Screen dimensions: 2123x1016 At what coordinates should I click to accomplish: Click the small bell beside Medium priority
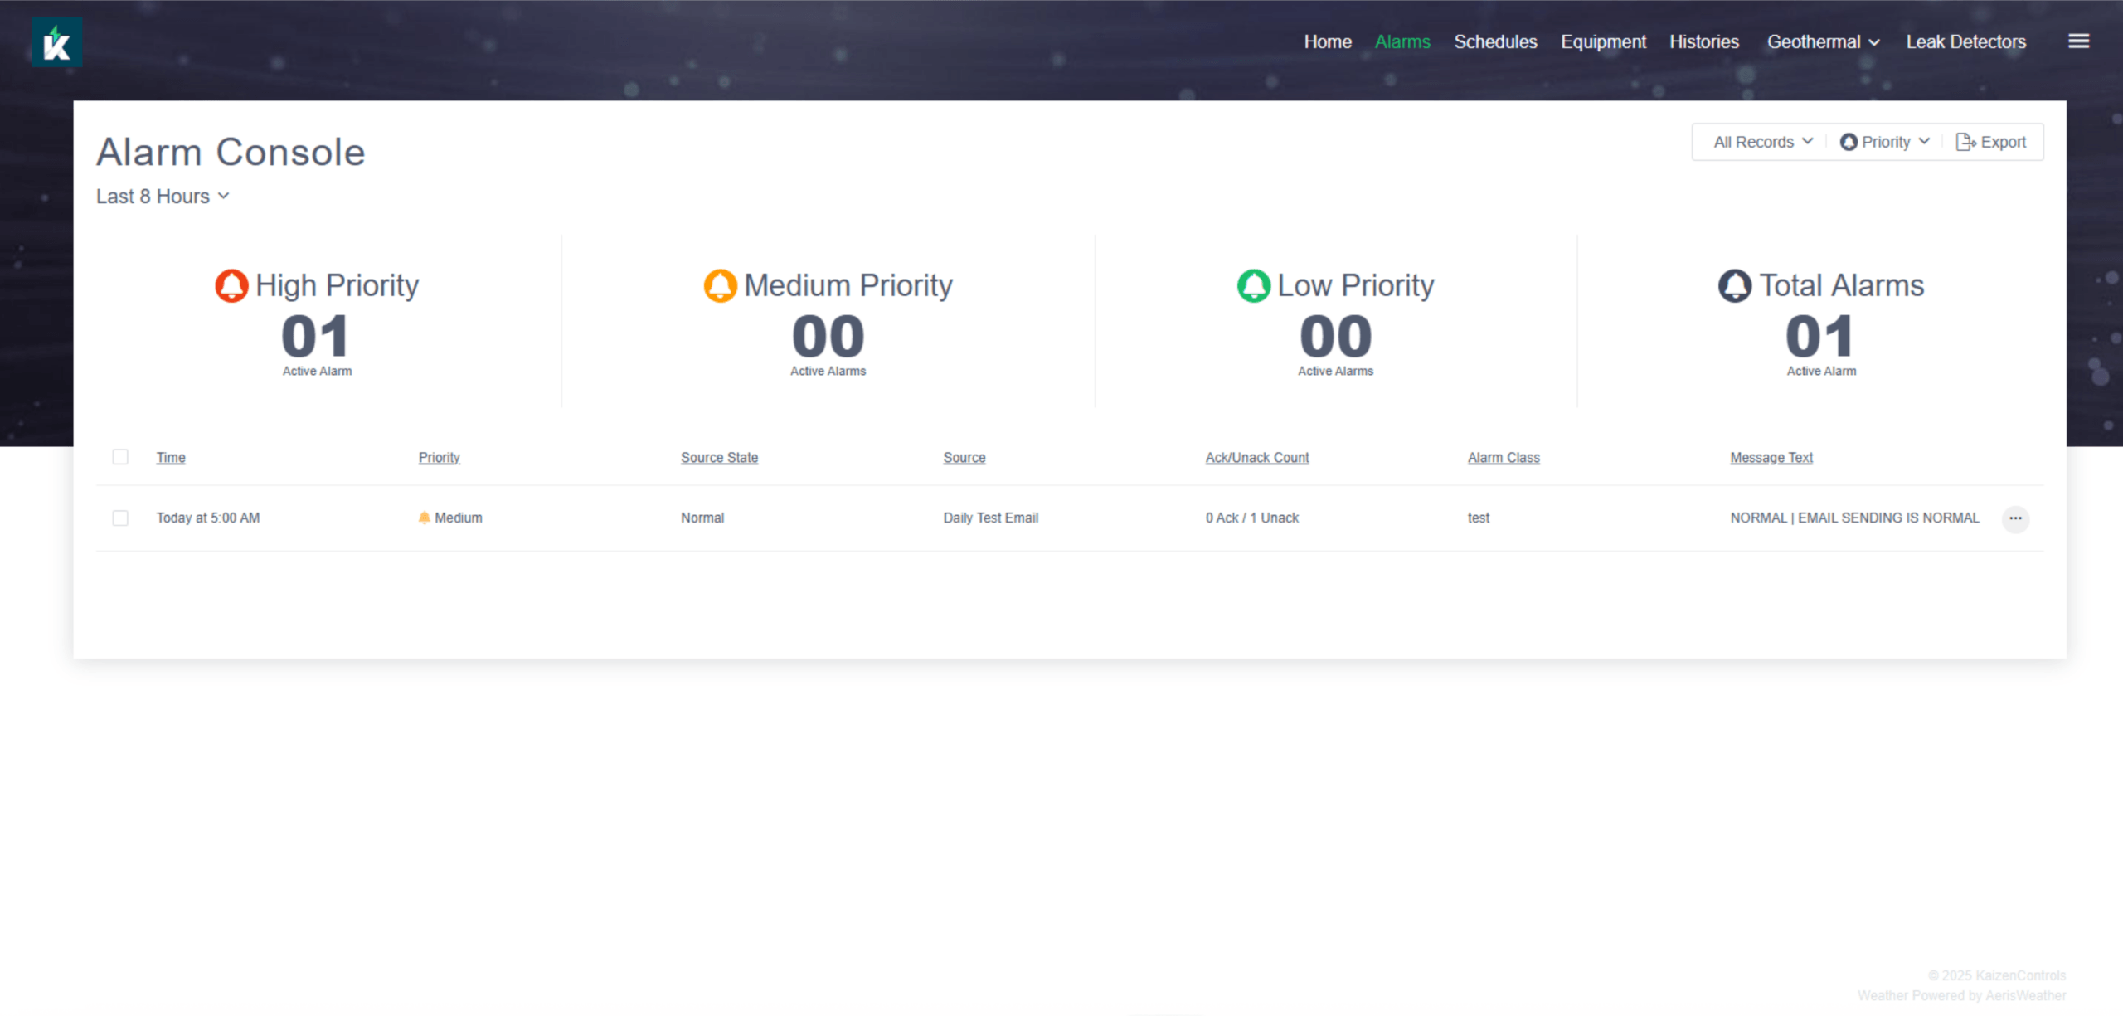coord(424,518)
